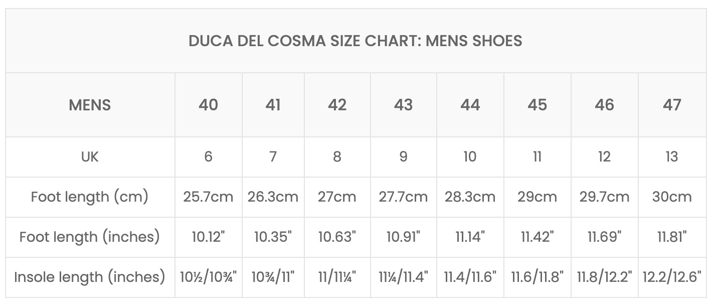The height and width of the screenshot is (301, 712).
Task: Click the Foot length (cm) row label
Action: click(x=90, y=197)
